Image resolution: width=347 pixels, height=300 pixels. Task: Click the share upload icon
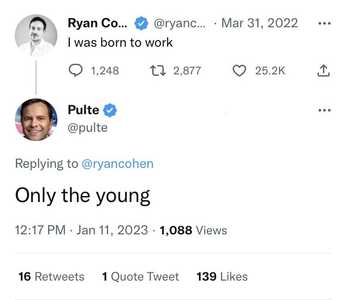tap(324, 70)
